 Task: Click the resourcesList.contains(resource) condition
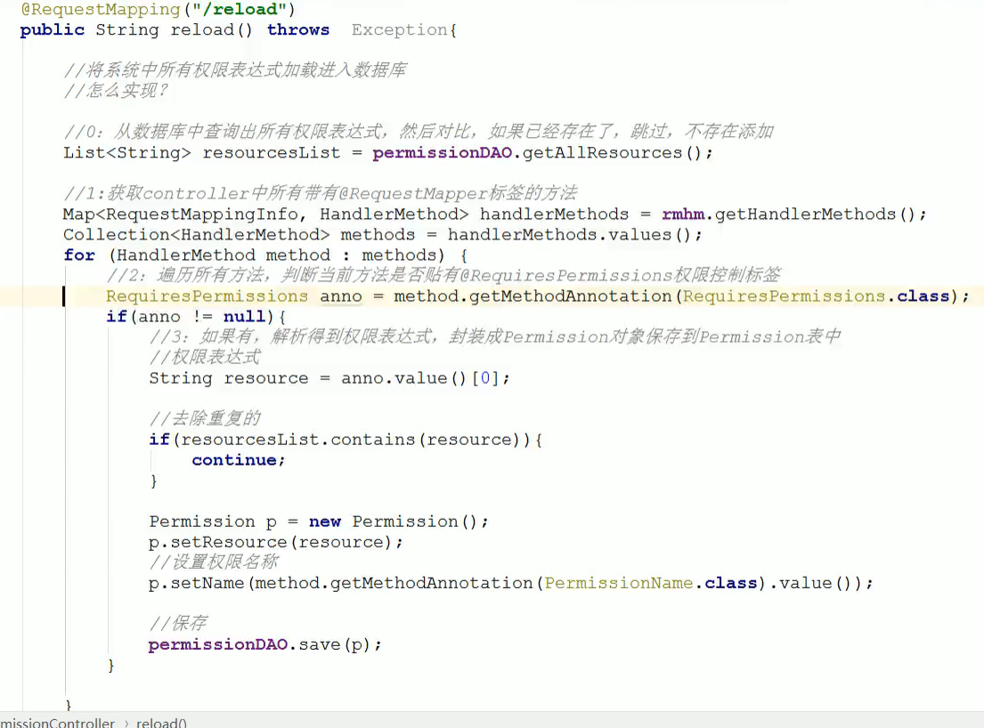click(351, 440)
